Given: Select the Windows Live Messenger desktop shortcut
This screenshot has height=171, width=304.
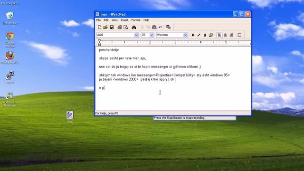Looking at the screenshot, I should (x=9, y=99).
